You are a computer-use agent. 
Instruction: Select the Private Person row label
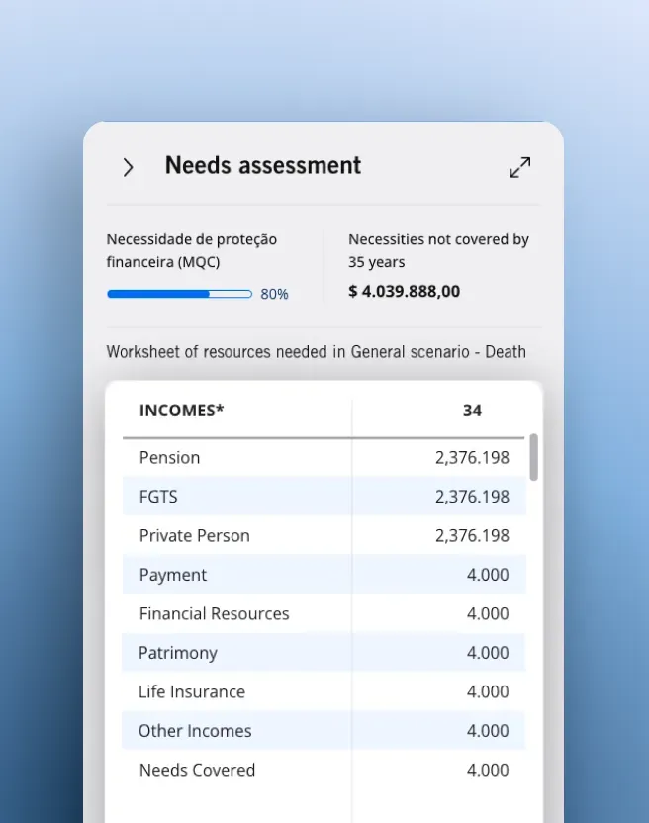[194, 536]
